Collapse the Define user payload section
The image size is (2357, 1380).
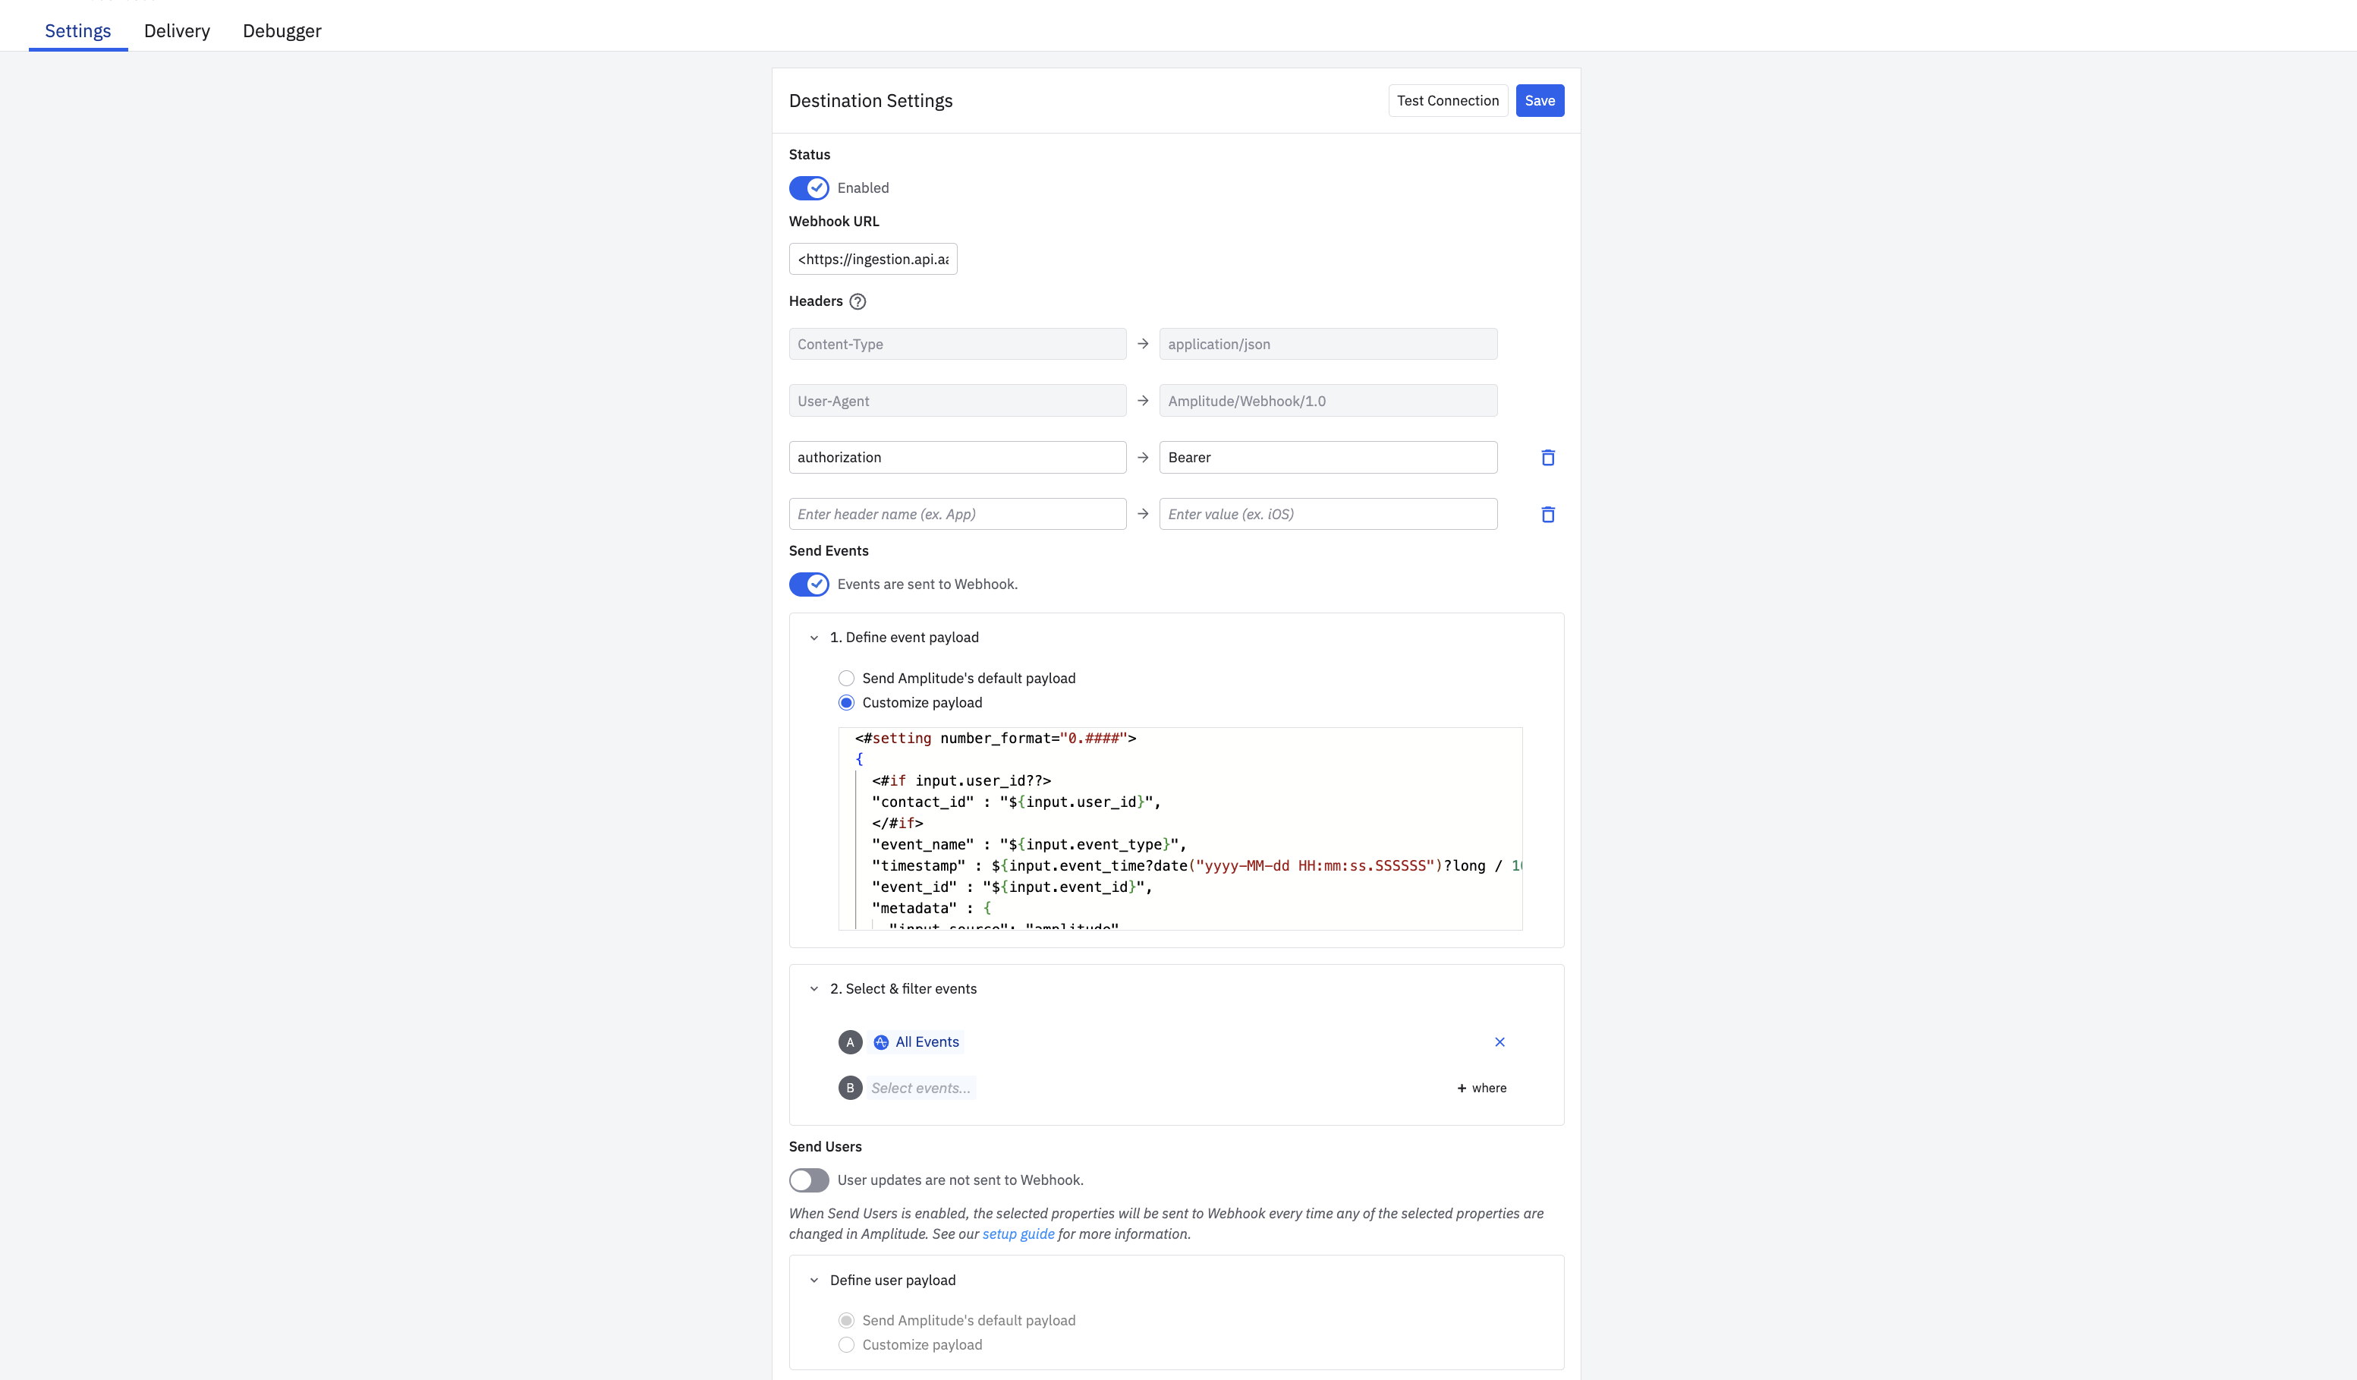pyautogui.click(x=813, y=1281)
